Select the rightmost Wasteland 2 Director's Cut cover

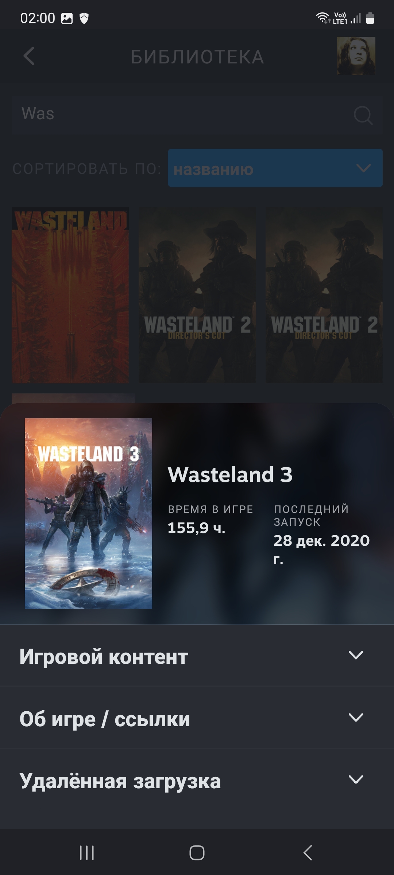click(x=324, y=295)
